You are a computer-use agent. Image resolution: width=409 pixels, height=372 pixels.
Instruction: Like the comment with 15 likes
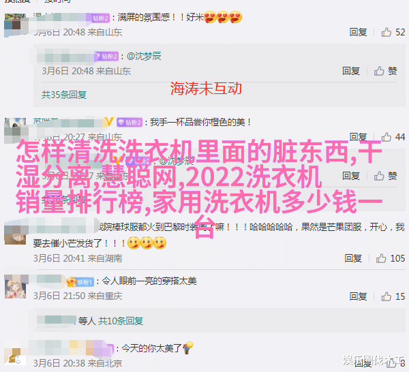[x=386, y=296]
